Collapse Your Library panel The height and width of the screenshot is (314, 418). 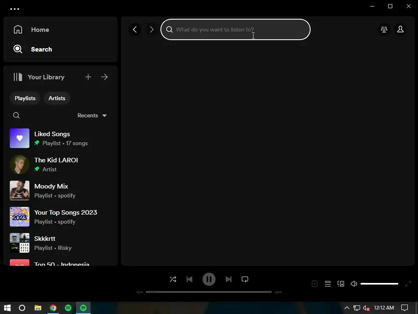(x=39, y=77)
